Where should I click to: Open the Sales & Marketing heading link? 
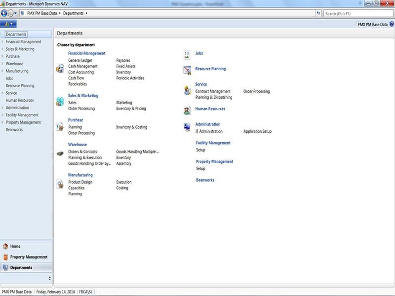83,96
